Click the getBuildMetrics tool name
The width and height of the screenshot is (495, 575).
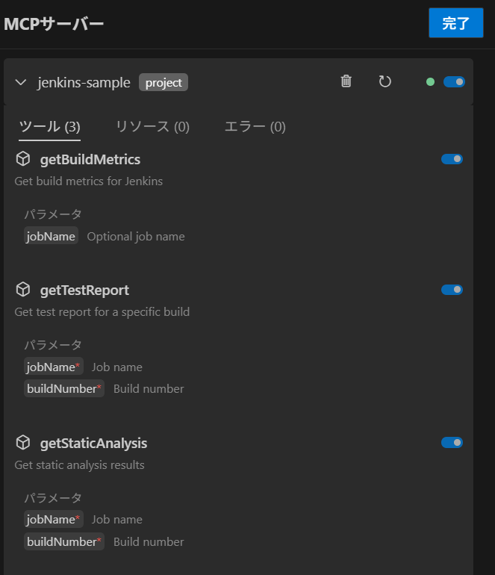[x=90, y=159]
